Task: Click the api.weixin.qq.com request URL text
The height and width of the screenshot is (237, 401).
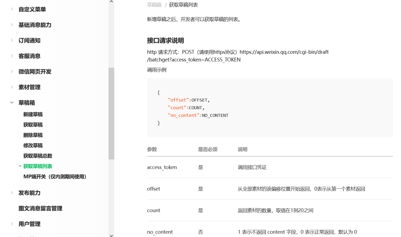Action: (238, 56)
